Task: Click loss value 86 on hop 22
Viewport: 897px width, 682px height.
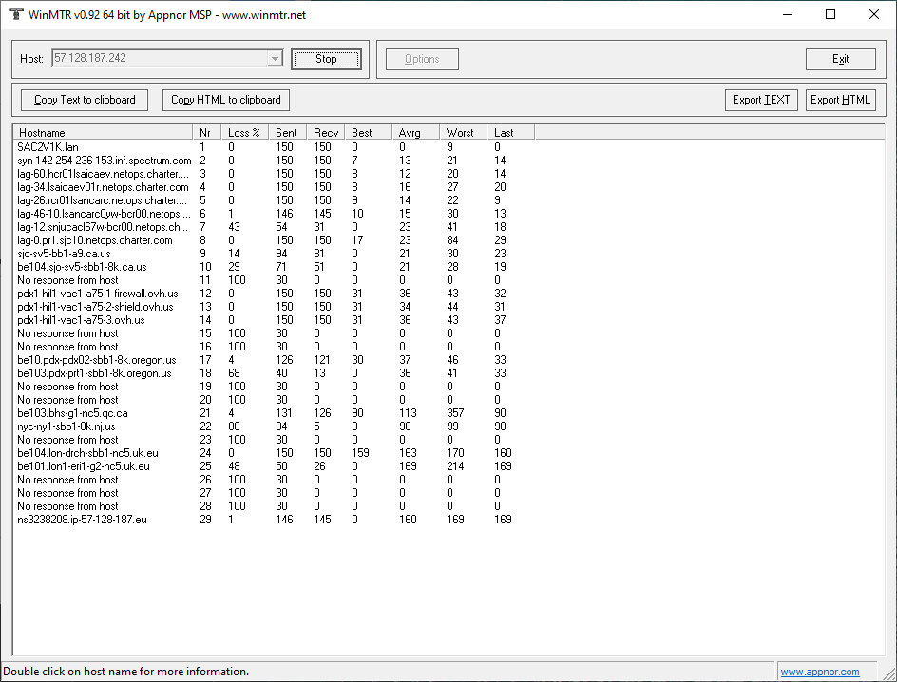Action: [x=234, y=426]
